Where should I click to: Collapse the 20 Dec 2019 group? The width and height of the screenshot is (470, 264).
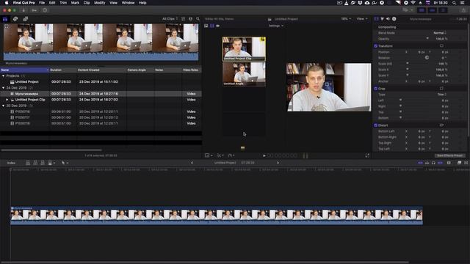3,106
